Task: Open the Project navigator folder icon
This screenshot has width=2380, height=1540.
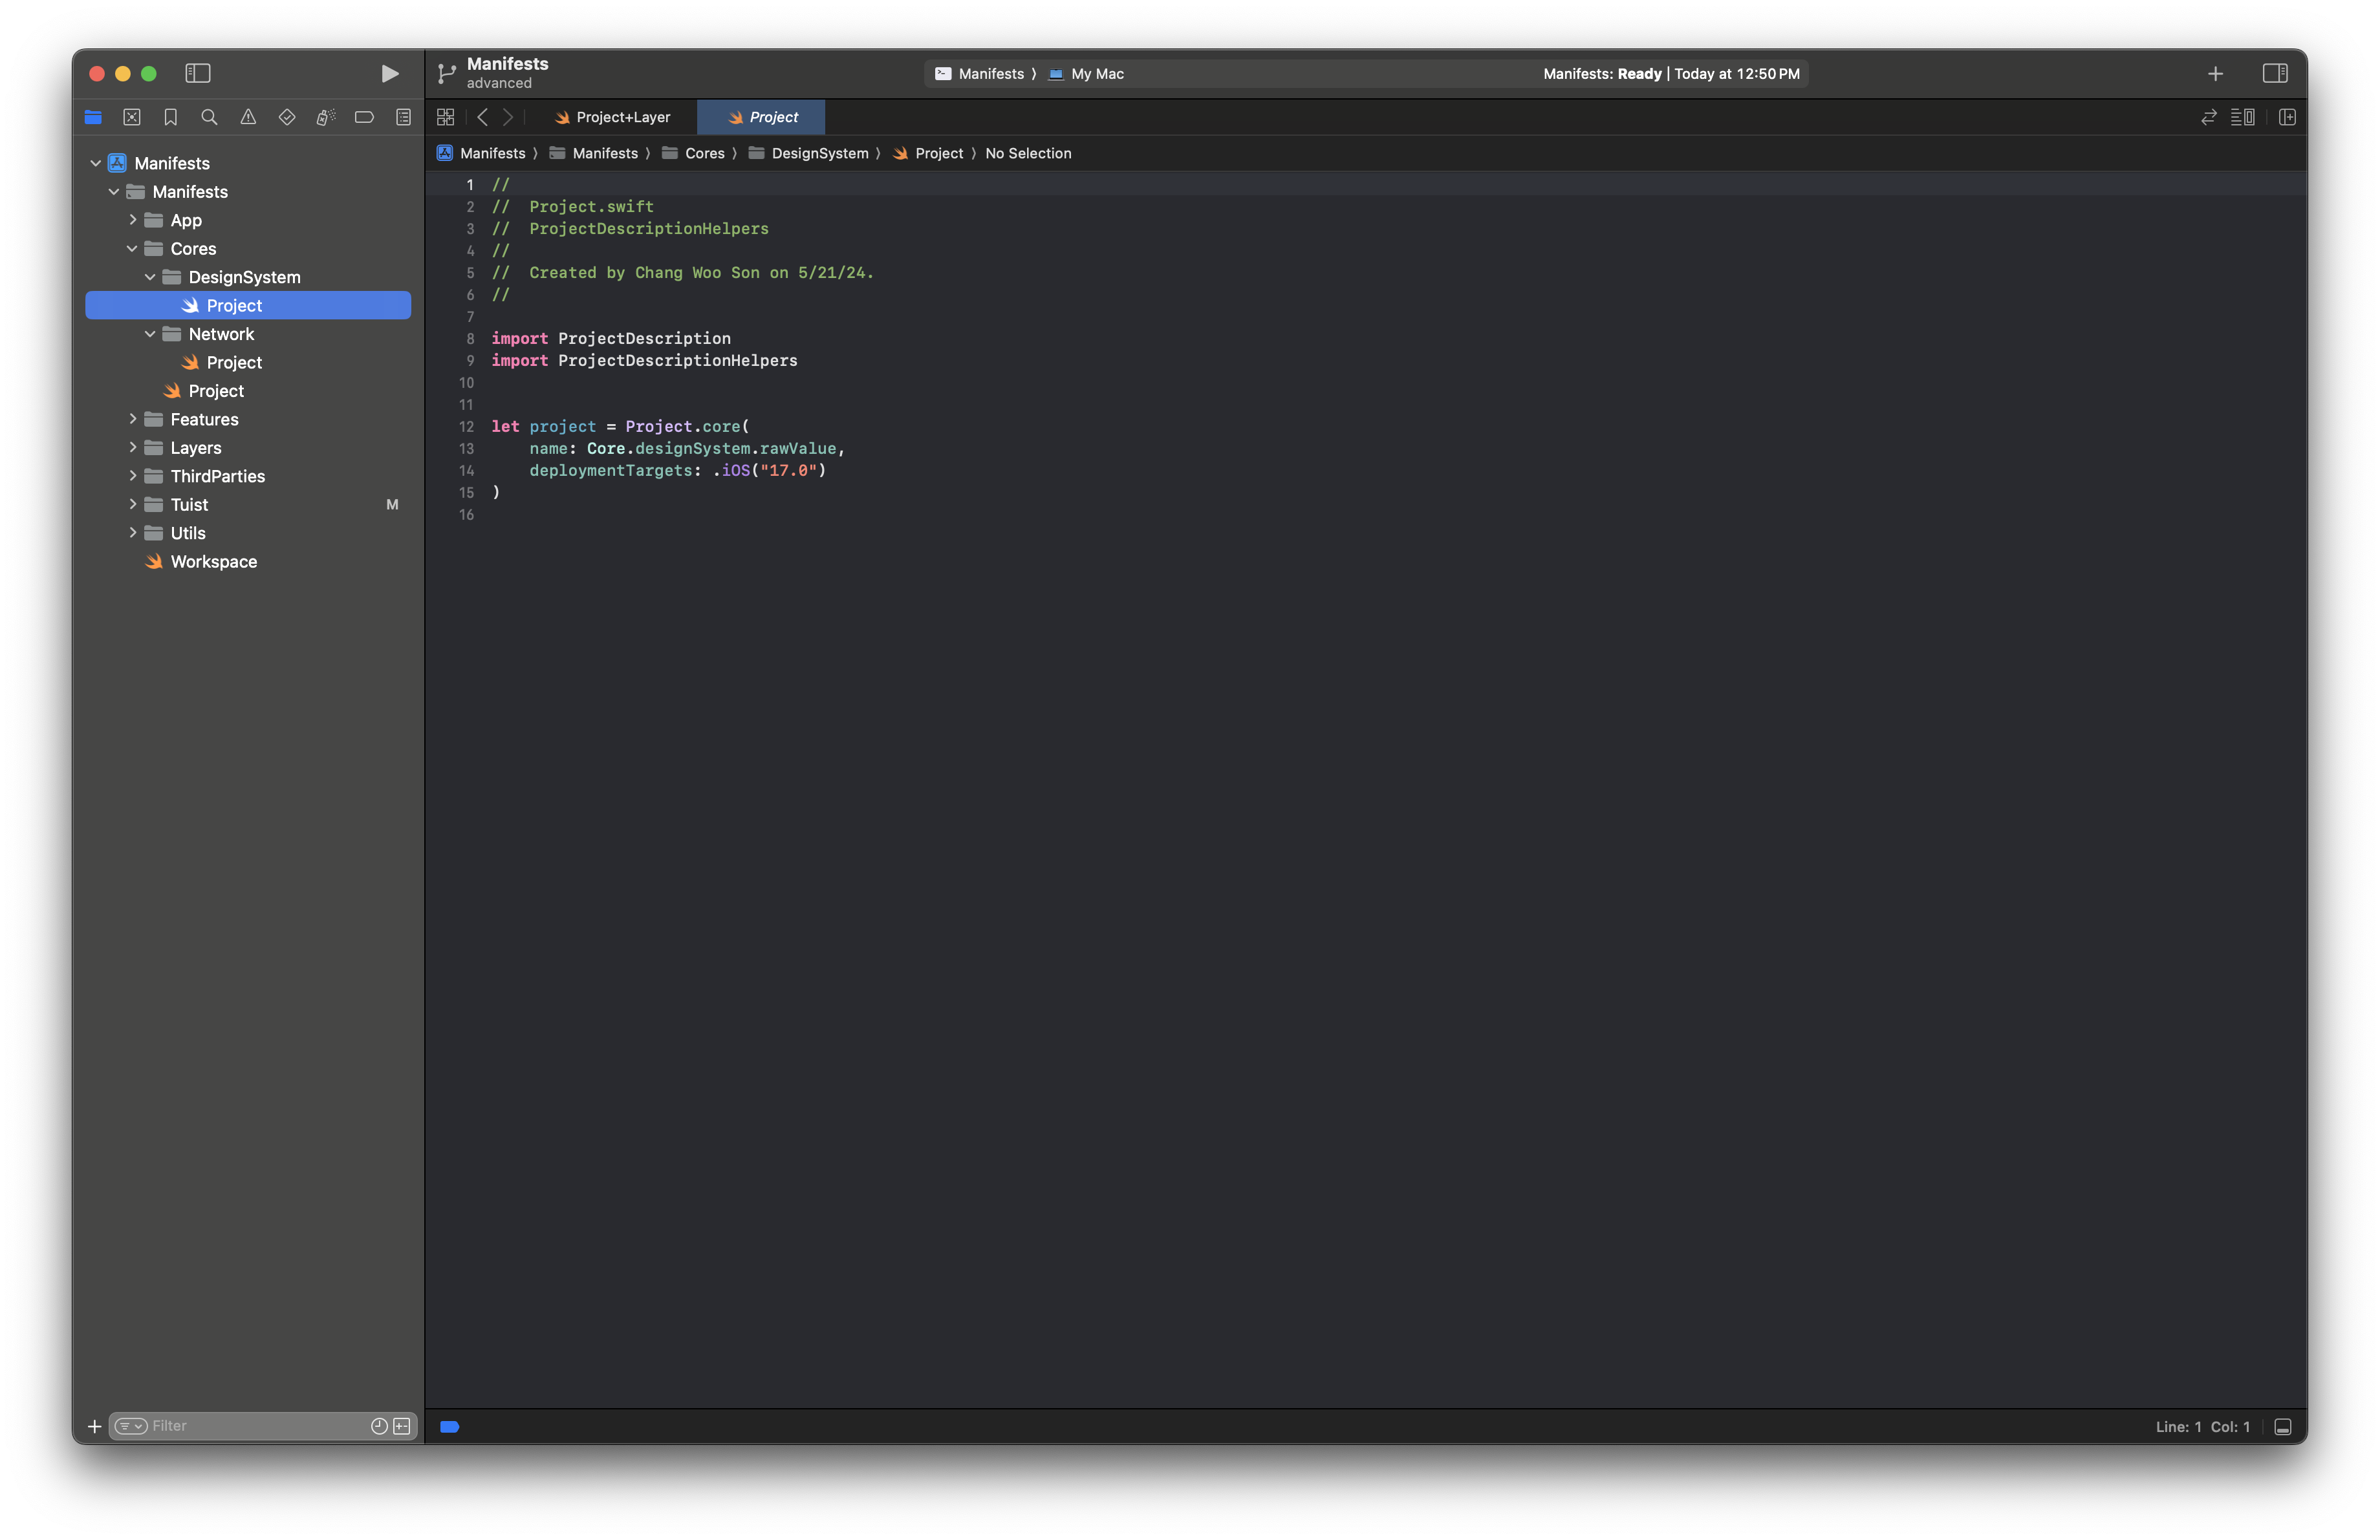Action: coord(93,117)
